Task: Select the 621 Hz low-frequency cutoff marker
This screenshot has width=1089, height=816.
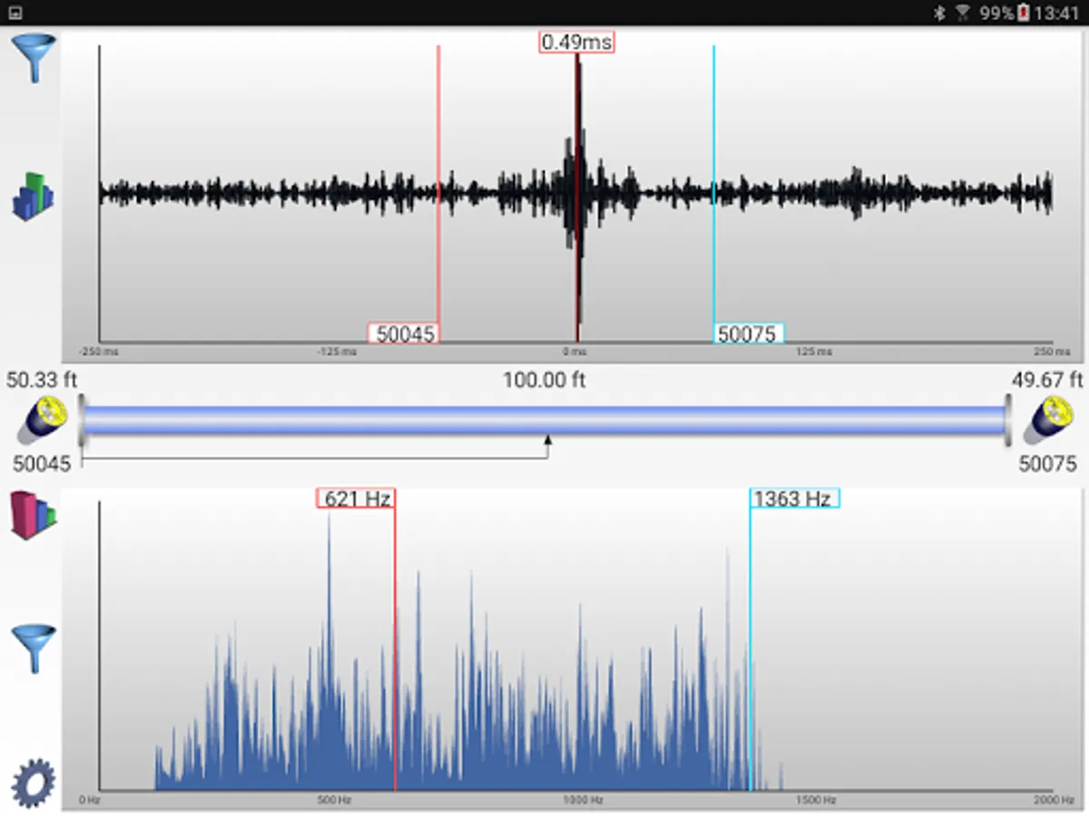Action: (356, 498)
